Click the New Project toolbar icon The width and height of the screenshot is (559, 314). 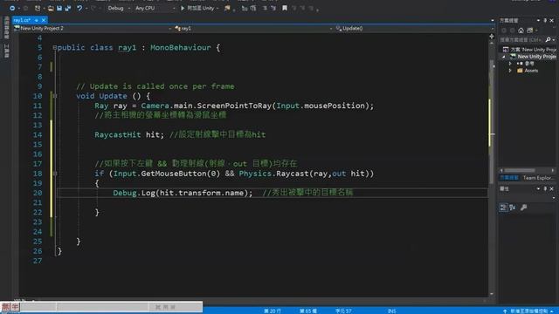(x=38, y=8)
